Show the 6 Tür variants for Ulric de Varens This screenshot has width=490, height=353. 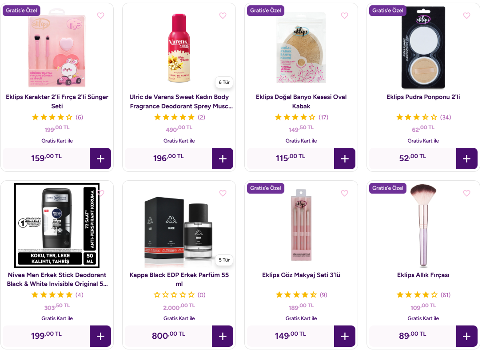[x=224, y=82]
